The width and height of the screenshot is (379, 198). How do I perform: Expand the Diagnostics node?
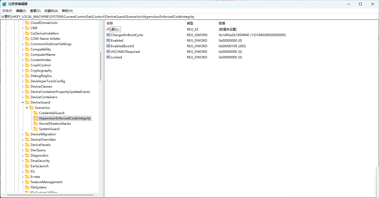[23, 155]
